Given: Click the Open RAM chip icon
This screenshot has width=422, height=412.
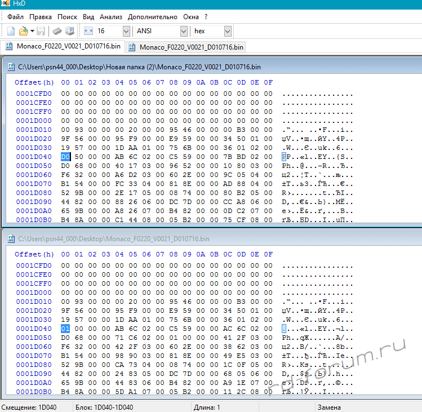Looking at the screenshot, I should [57, 31].
